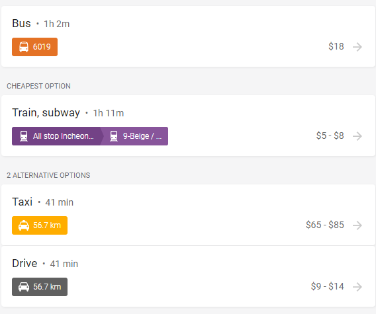Click the $5 - $8 train price
This screenshot has width=376, height=314.
tap(330, 136)
